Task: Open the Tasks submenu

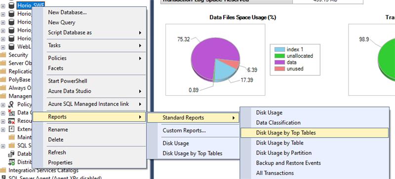Action: (89, 45)
